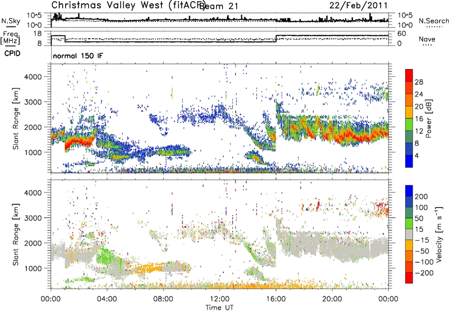
Task: Click the 'Freq. [MHz]' axis label
Action: 11,38
